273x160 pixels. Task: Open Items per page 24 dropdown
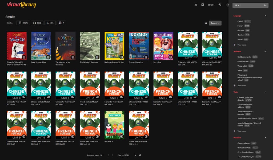(x=102, y=155)
